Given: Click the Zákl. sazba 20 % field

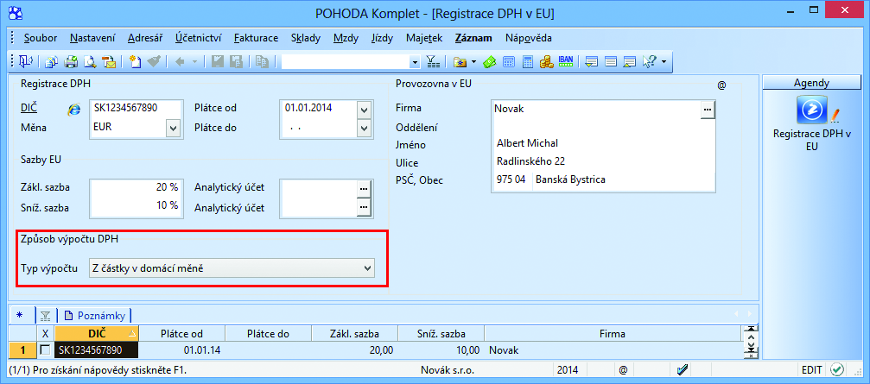Looking at the screenshot, I should [136, 188].
